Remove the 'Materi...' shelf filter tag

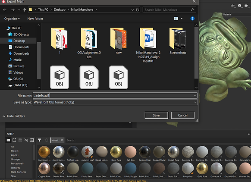coord(62,140)
